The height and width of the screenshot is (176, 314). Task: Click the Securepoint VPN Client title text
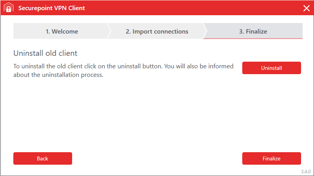(51, 8)
